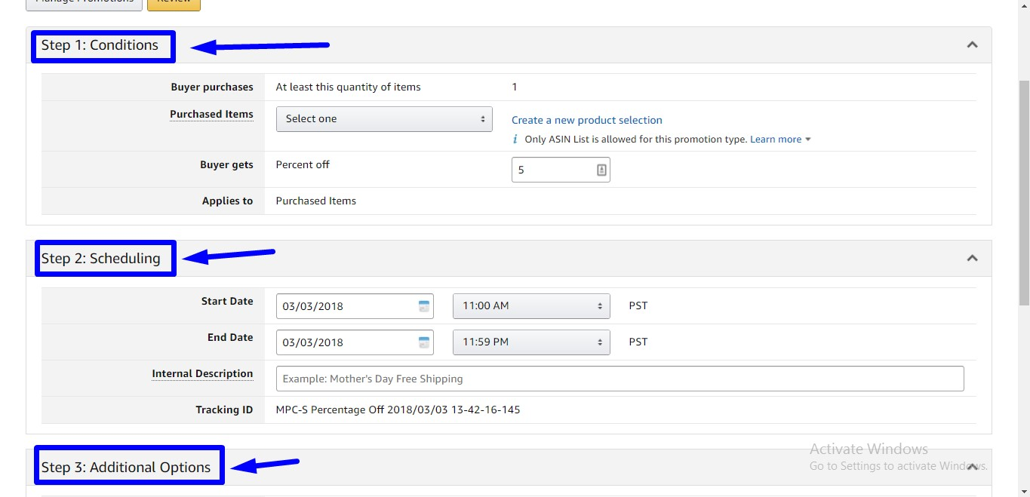Expand the Learn more dropdown arrow

[808, 140]
